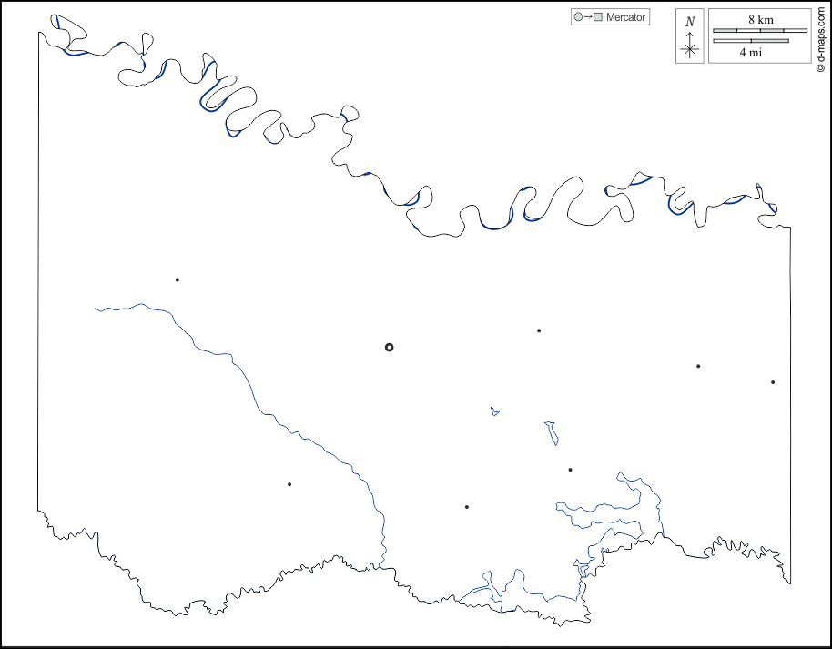Click the "8 km" scale label
This screenshot has width=832, height=649.
[760, 20]
